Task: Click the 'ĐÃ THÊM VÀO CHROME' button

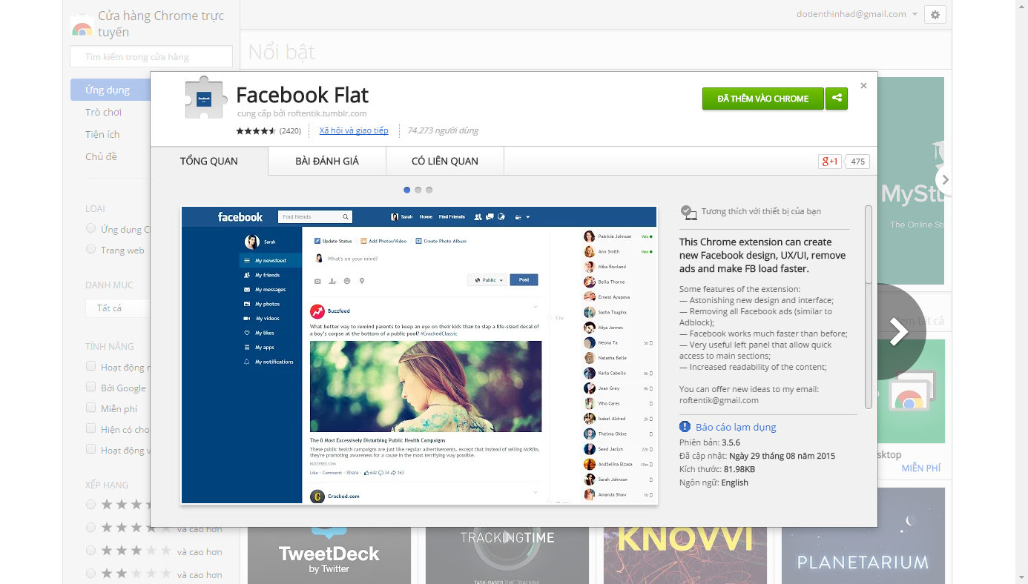Action: click(763, 99)
